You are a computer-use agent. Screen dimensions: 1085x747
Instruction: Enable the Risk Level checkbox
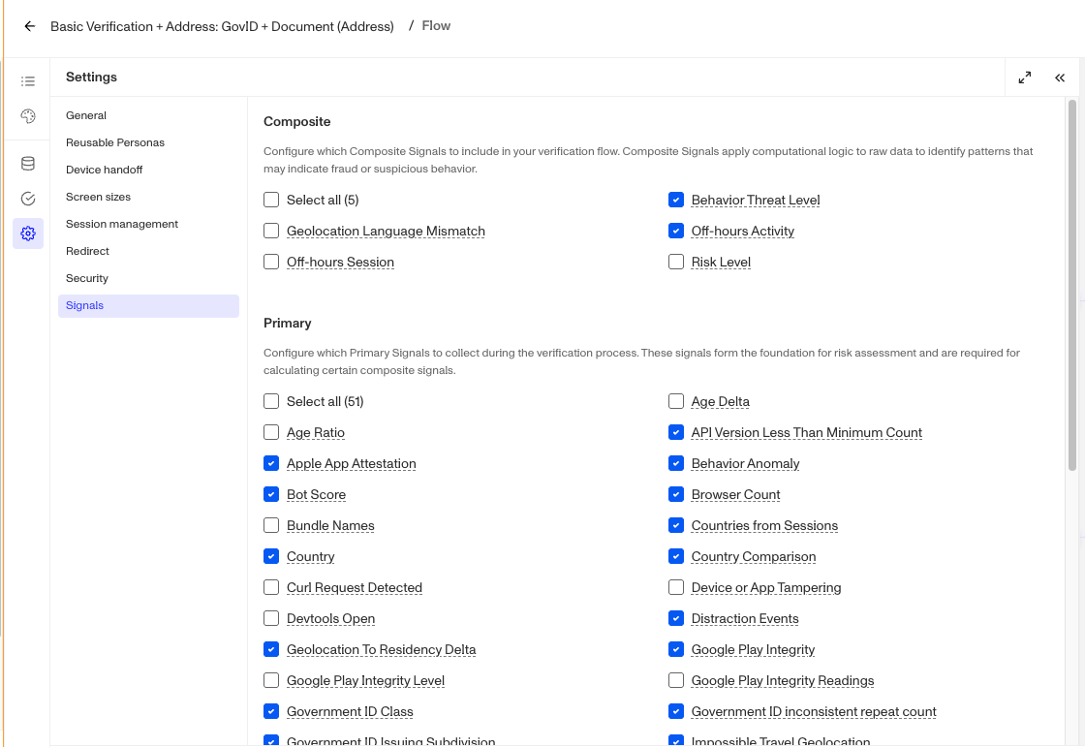click(676, 262)
